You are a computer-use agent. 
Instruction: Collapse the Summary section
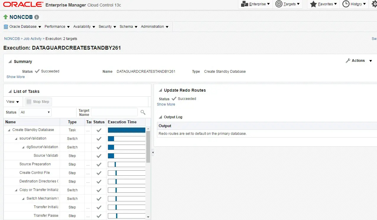coord(10,62)
